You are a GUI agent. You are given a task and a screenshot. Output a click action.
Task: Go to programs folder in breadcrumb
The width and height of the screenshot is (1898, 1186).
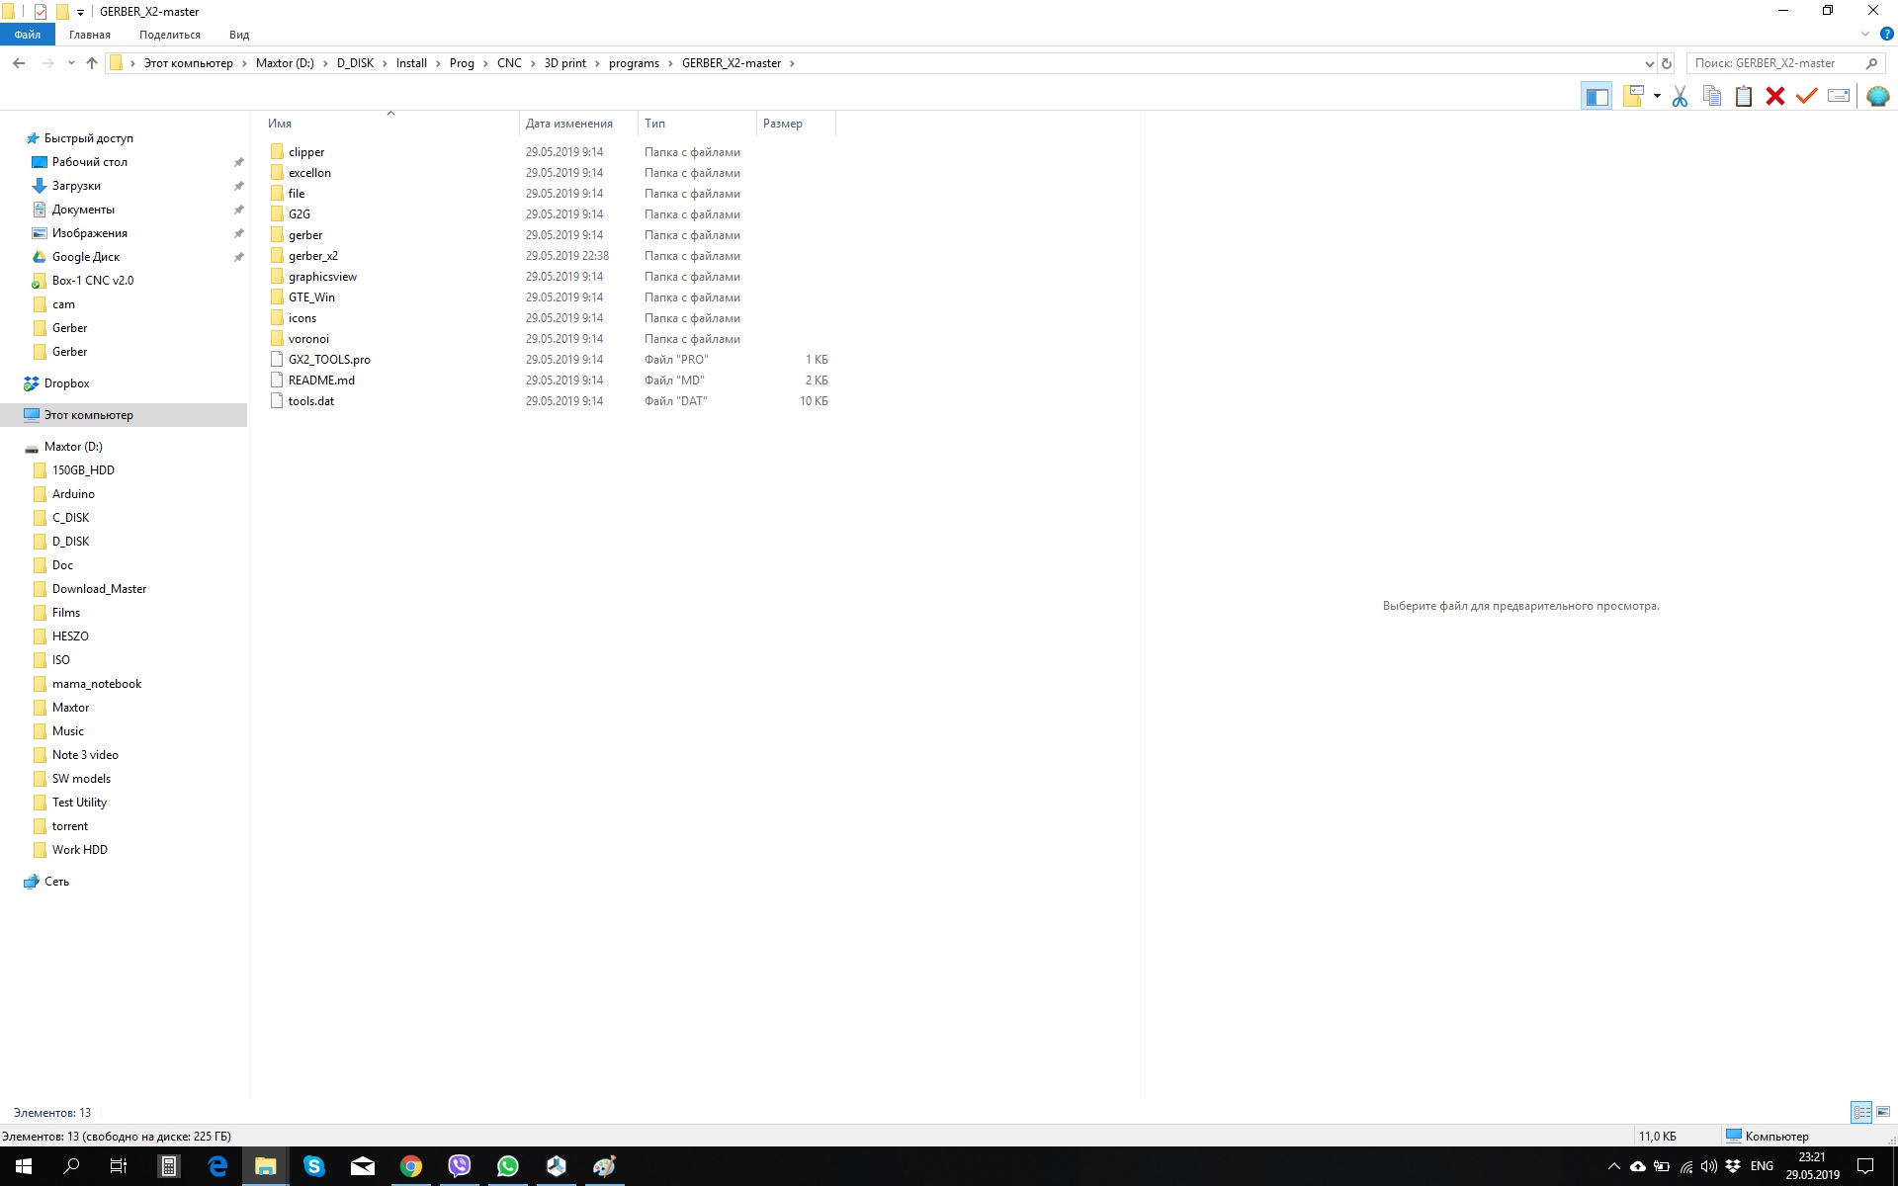click(634, 63)
